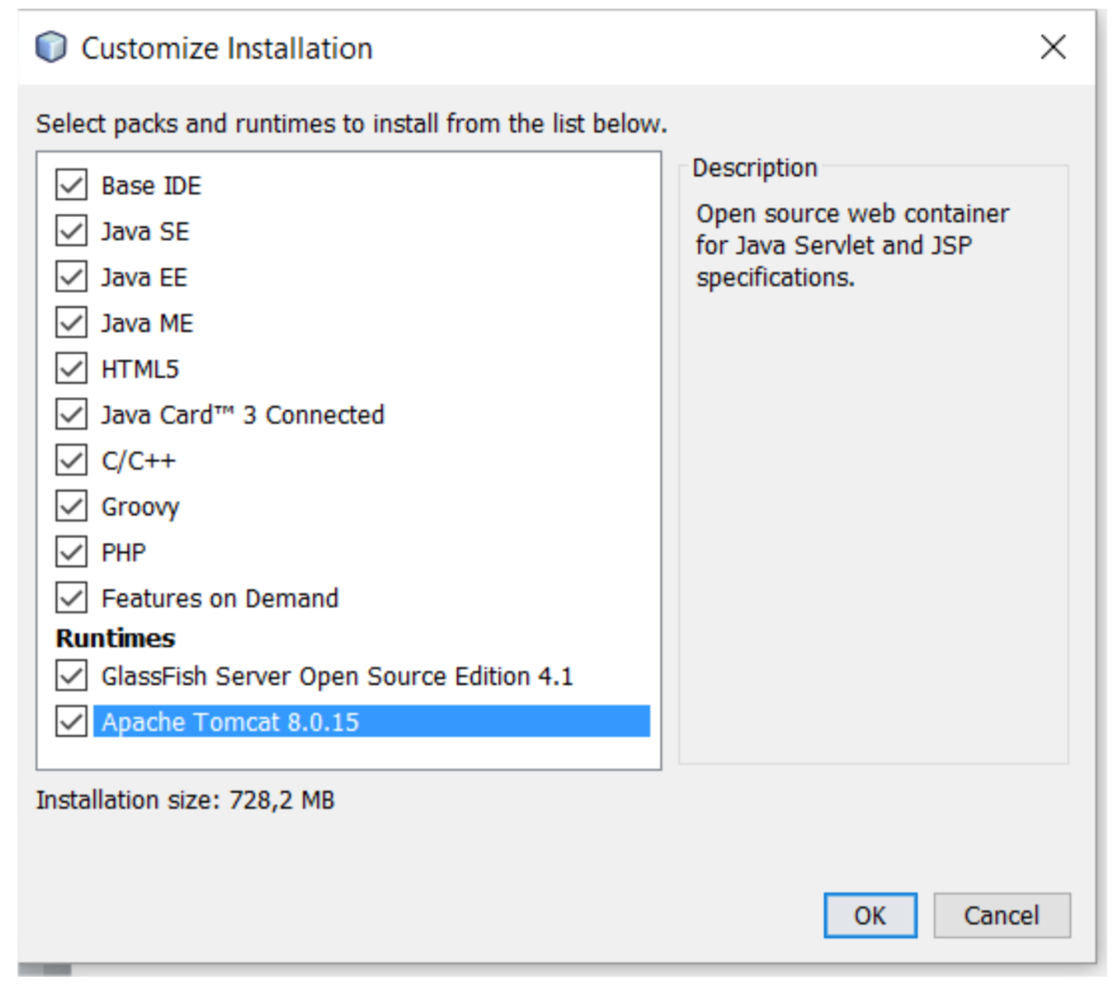Image resolution: width=1120 pixels, height=991 pixels.
Task: Close the Customize Installation dialog
Action: [1053, 47]
